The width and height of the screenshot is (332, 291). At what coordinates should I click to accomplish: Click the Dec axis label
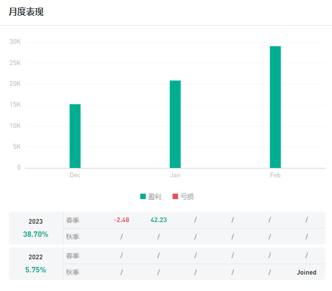tap(75, 175)
